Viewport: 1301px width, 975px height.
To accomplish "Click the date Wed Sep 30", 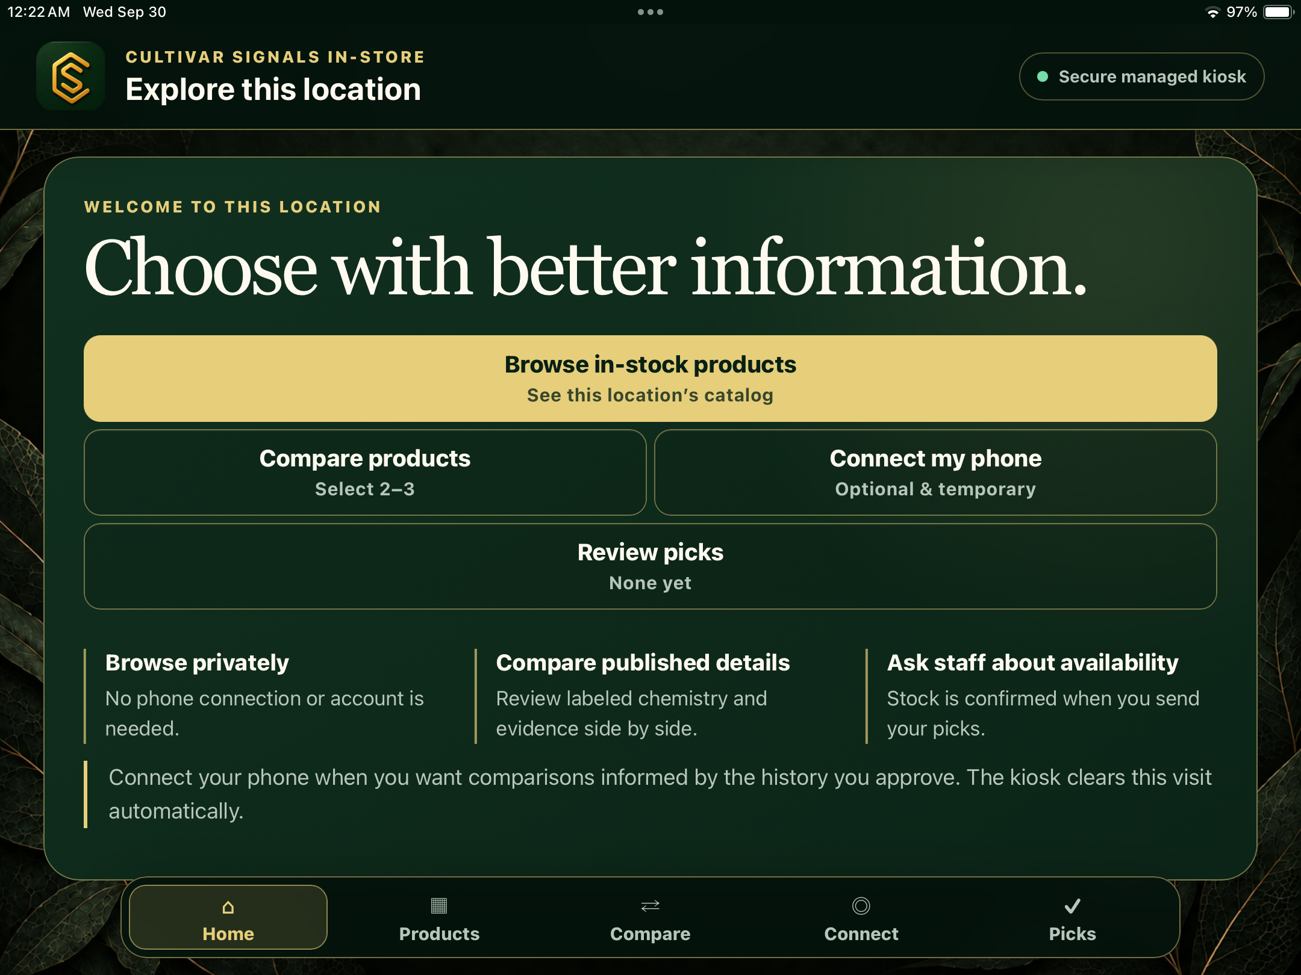I will (x=125, y=12).
